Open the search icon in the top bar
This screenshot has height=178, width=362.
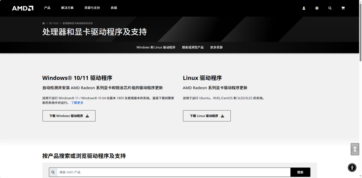point(330,8)
